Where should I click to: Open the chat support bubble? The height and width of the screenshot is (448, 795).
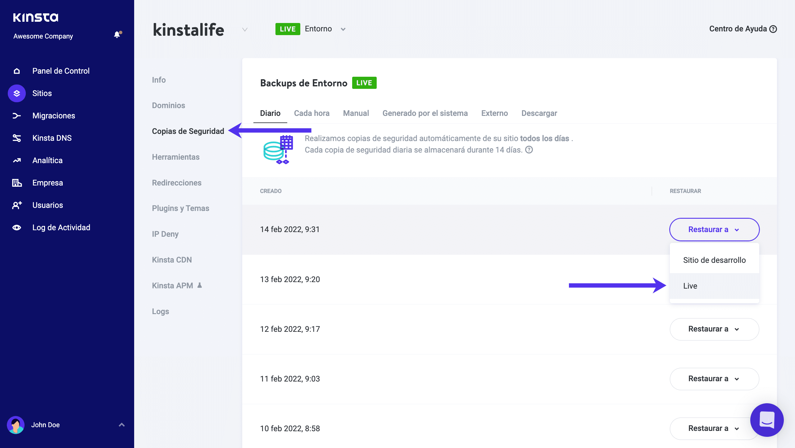click(767, 420)
